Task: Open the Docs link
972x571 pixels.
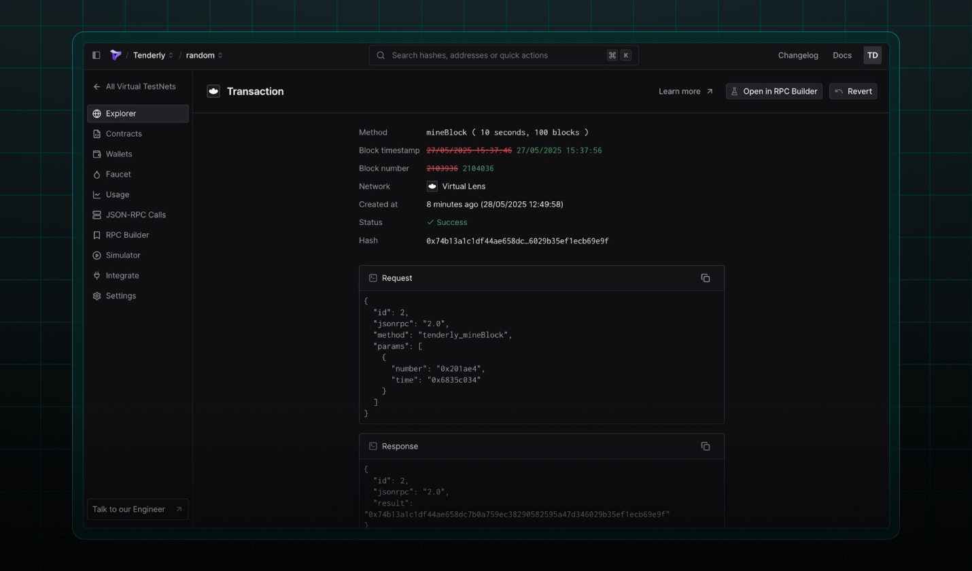Action: coord(841,55)
